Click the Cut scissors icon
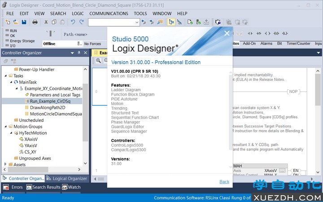This screenshot has width=323, height=202. click(x=46, y=22)
